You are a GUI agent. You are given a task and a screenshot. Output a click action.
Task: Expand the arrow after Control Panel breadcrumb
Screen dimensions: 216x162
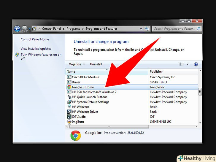click(63, 29)
